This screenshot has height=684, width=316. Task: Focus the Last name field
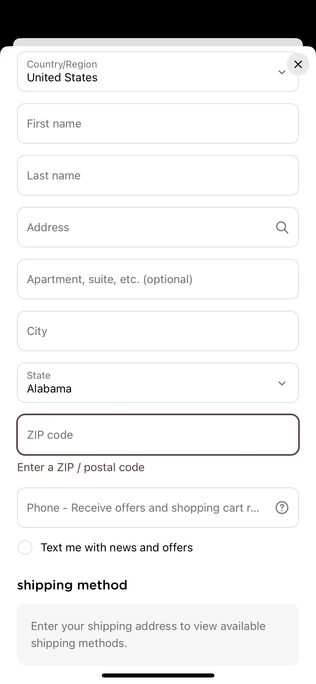tap(158, 176)
